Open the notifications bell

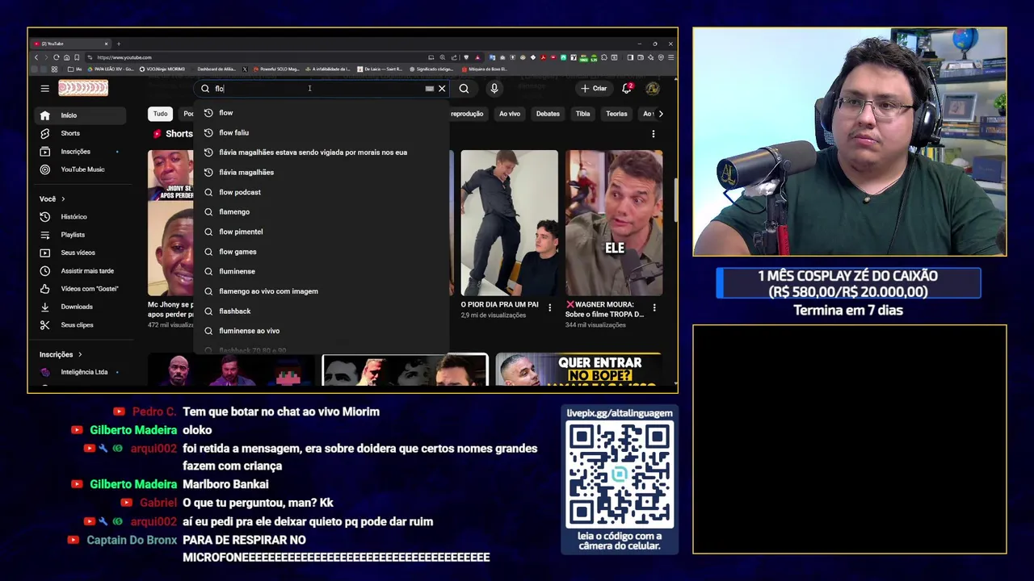627,89
